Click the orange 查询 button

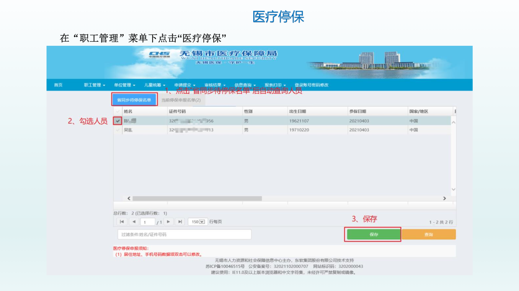point(428,234)
